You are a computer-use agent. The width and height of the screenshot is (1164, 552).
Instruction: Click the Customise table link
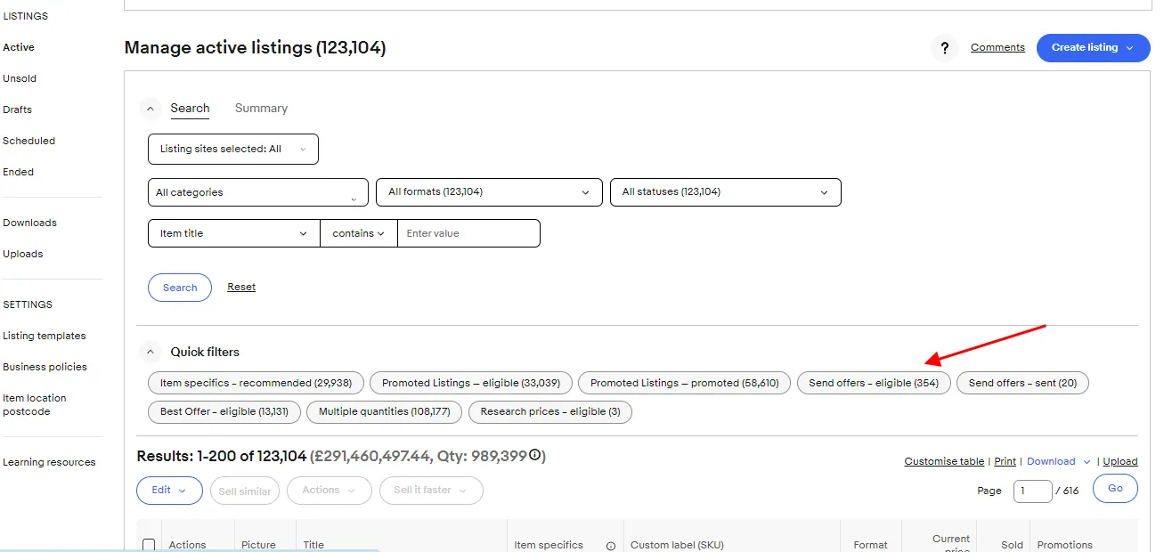pyautogui.click(x=944, y=461)
